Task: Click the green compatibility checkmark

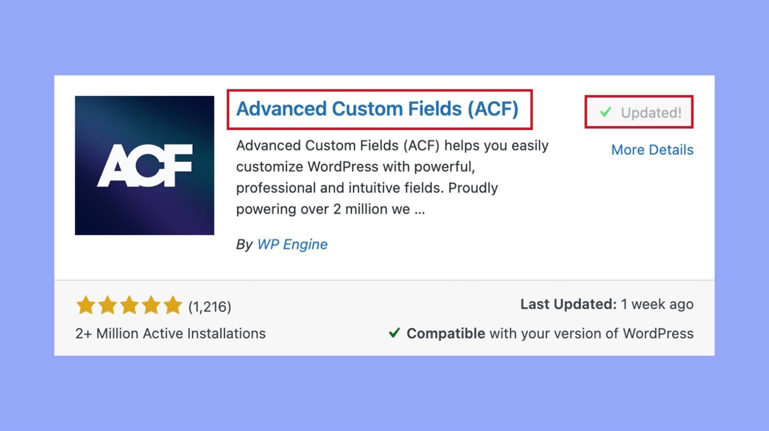Action: pyautogui.click(x=395, y=332)
